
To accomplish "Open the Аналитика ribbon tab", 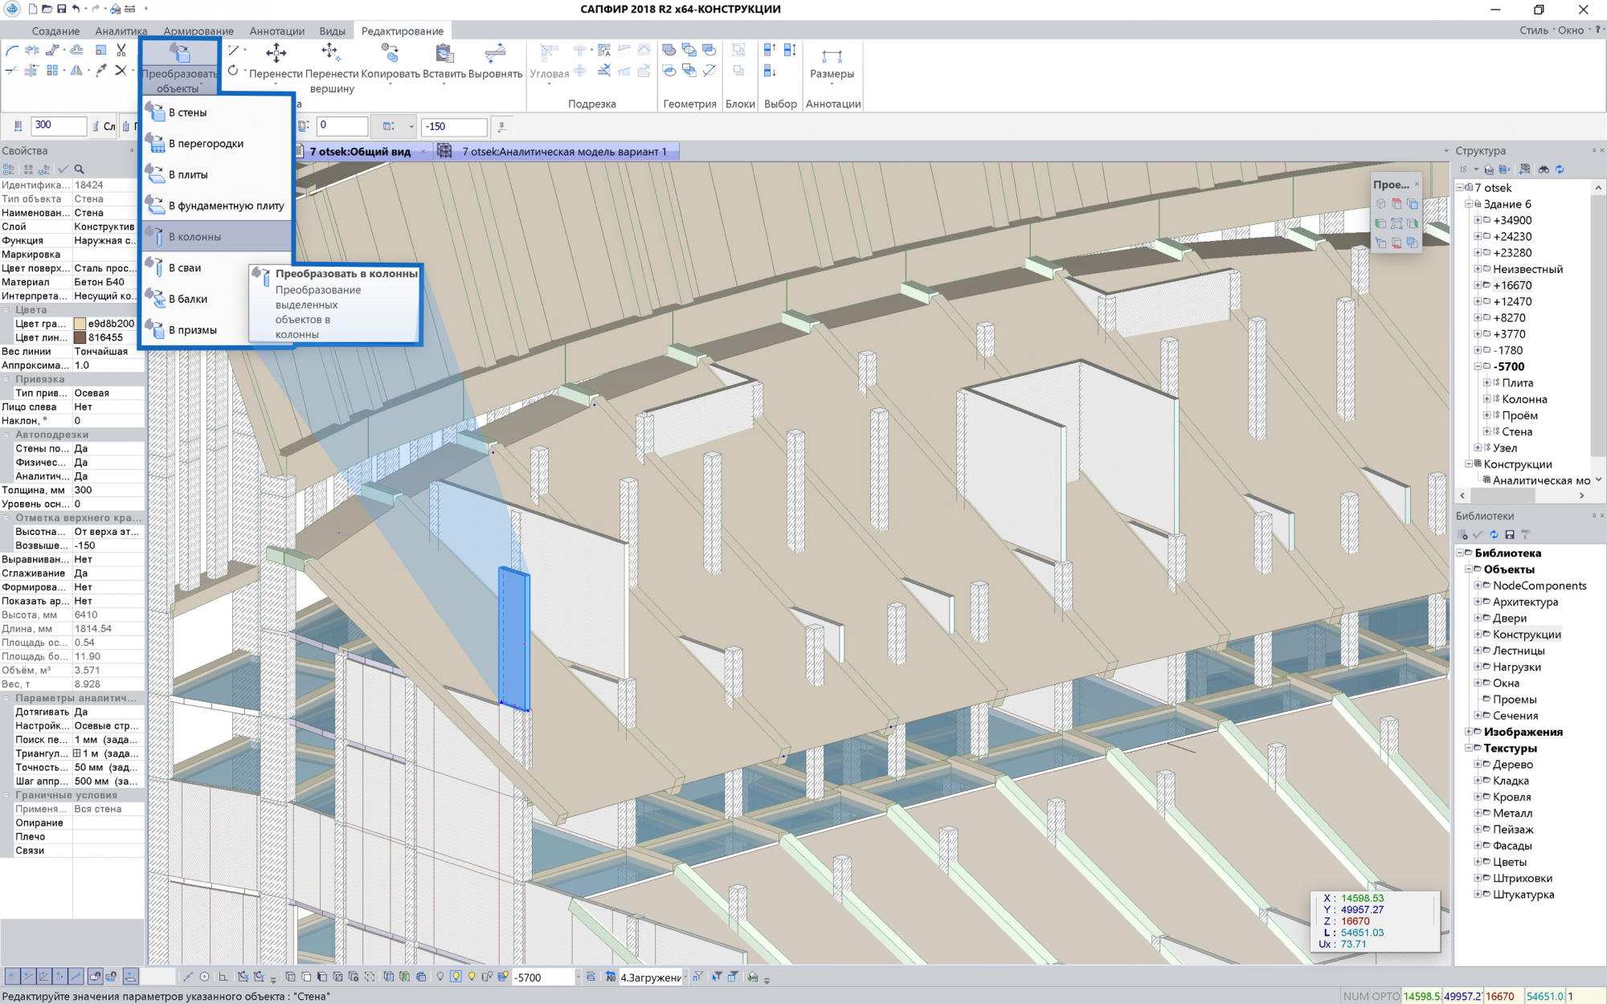I will pos(121,31).
